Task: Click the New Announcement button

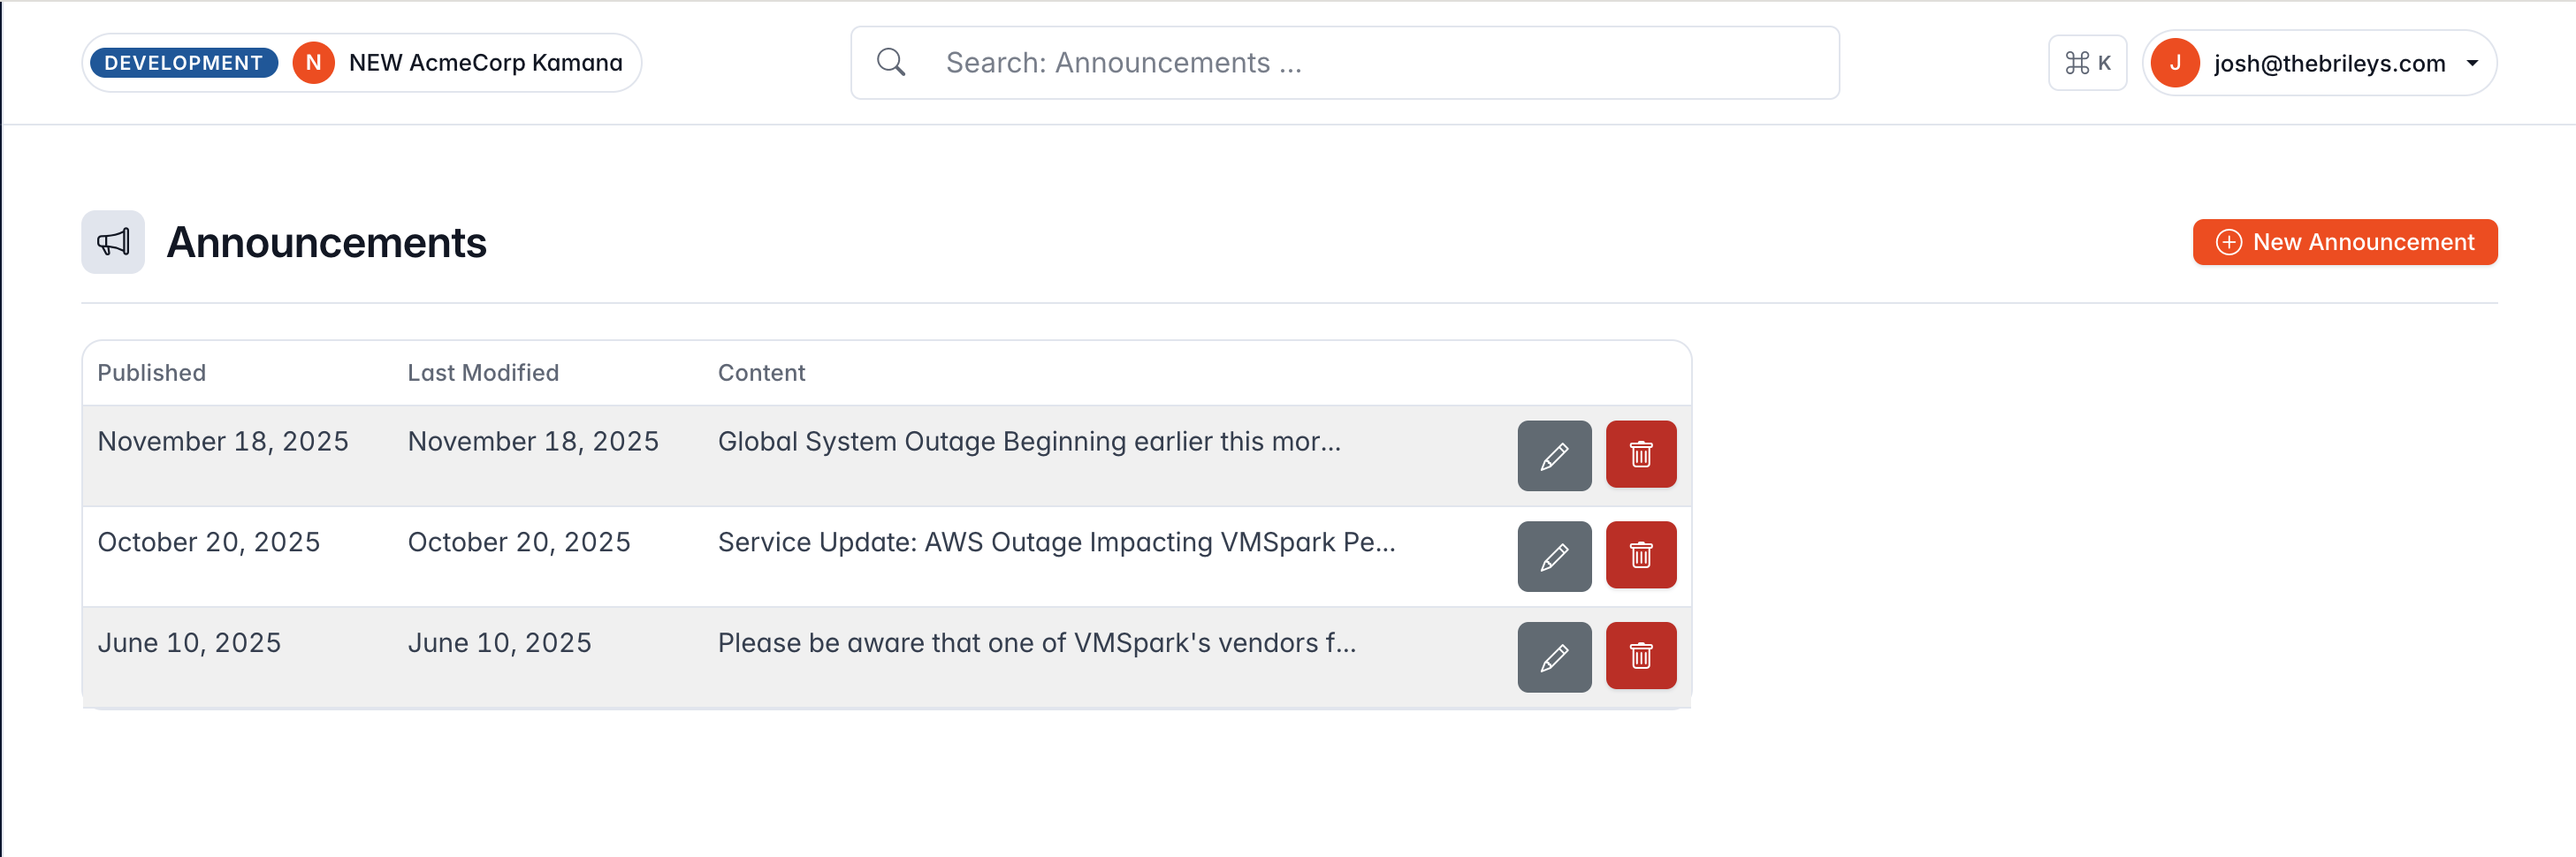Action: [x=2345, y=242]
